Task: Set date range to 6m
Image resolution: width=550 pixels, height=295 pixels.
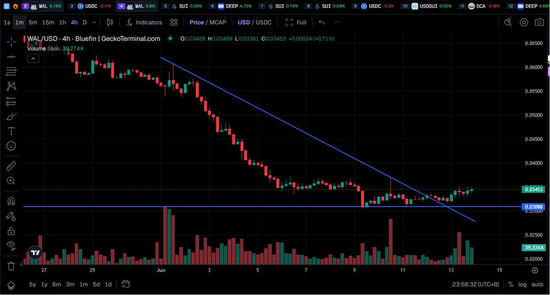Action: click(x=57, y=284)
